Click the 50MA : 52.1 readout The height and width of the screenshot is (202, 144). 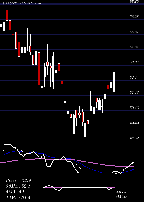point(18,186)
